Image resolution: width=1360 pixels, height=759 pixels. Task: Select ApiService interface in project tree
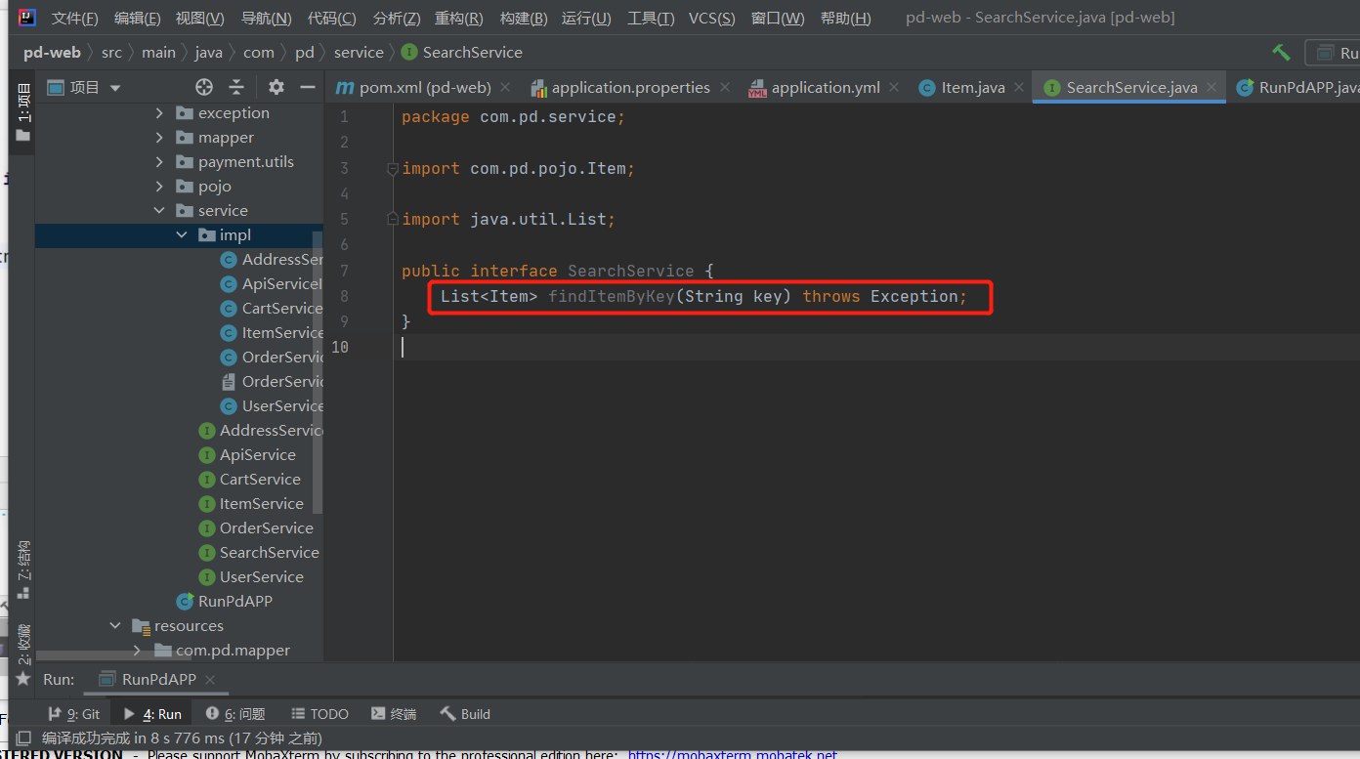click(x=247, y=455)
